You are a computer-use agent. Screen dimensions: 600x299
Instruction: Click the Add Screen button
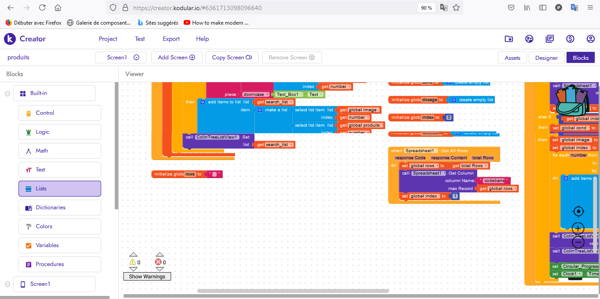[176, 58]
